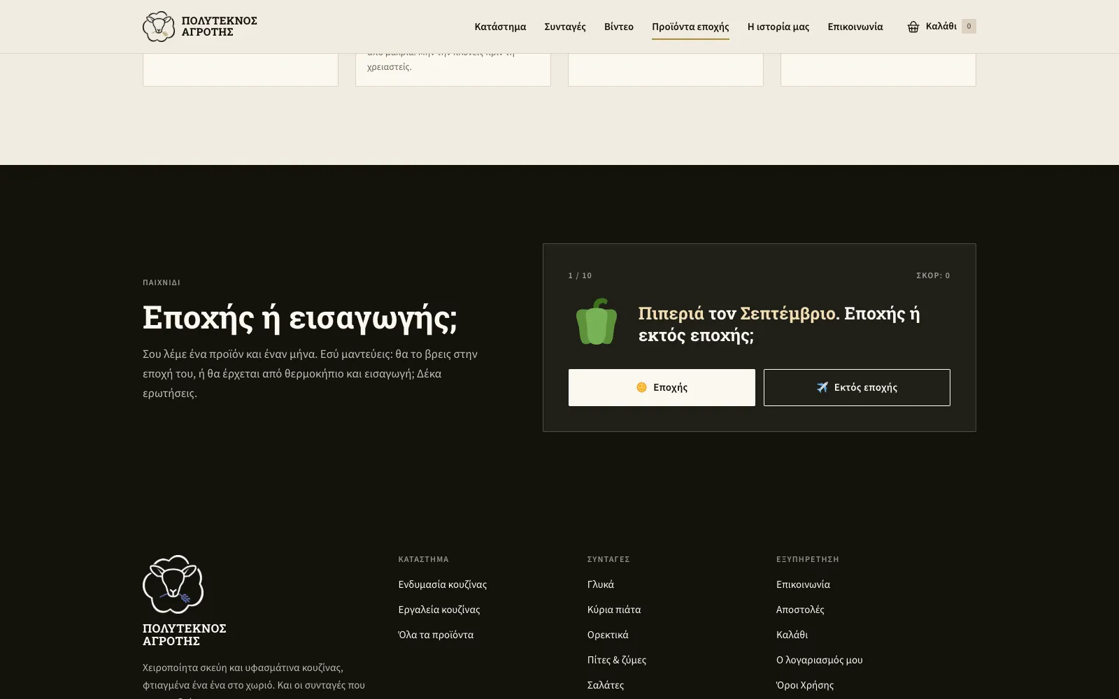Click the basket icon beside Καλάθι

click(913, 27)
